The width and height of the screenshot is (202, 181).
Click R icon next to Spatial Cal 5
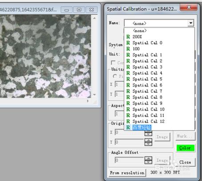128,79
